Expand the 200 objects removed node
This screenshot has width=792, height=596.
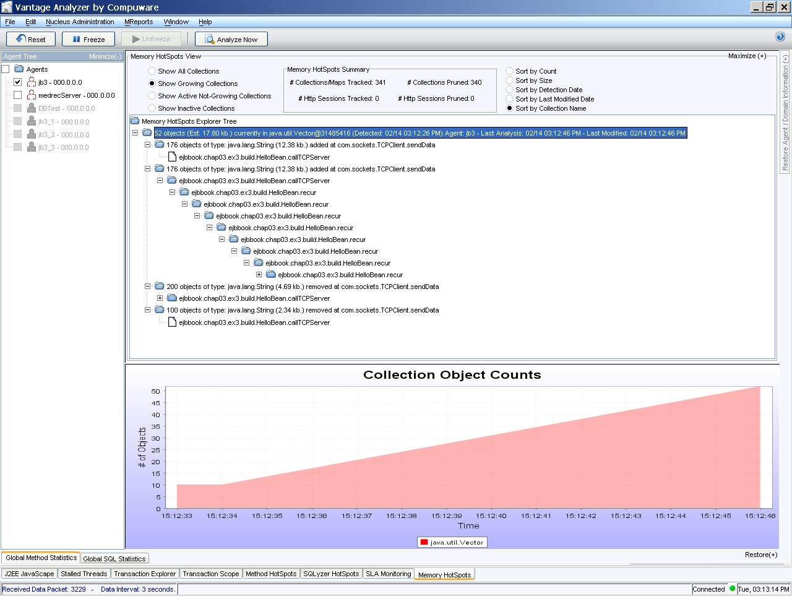point(147,287)
